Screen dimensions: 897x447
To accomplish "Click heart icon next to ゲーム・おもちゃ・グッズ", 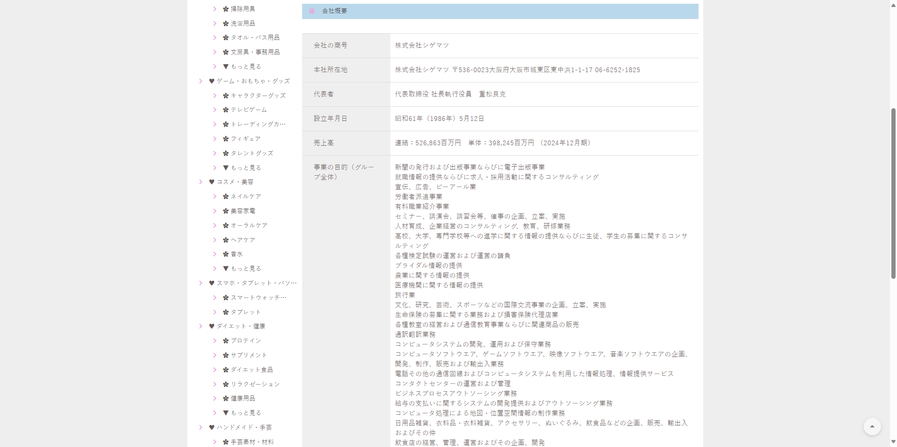I will [x=212, y=81].
